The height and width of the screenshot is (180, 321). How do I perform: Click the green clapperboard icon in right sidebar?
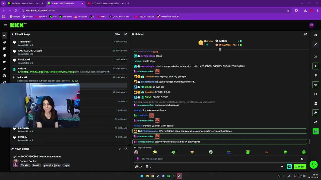pyautogui.click(x=315, y=131)
